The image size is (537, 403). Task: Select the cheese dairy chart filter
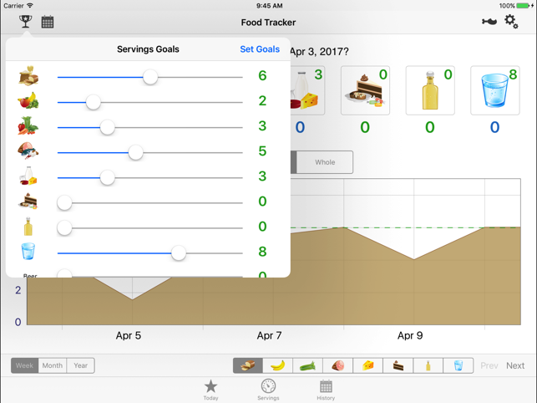[x=368, y=365]
